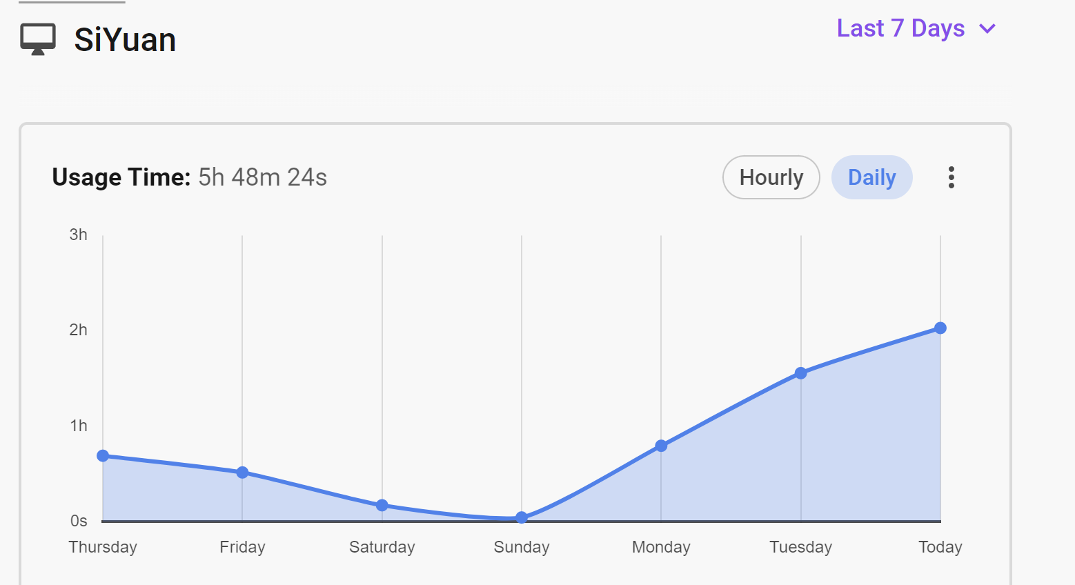Image resolution: width=1075 pixels, height=585 pixels.
Task: Switch chart to Hourly view
Action: pos(771,177)
